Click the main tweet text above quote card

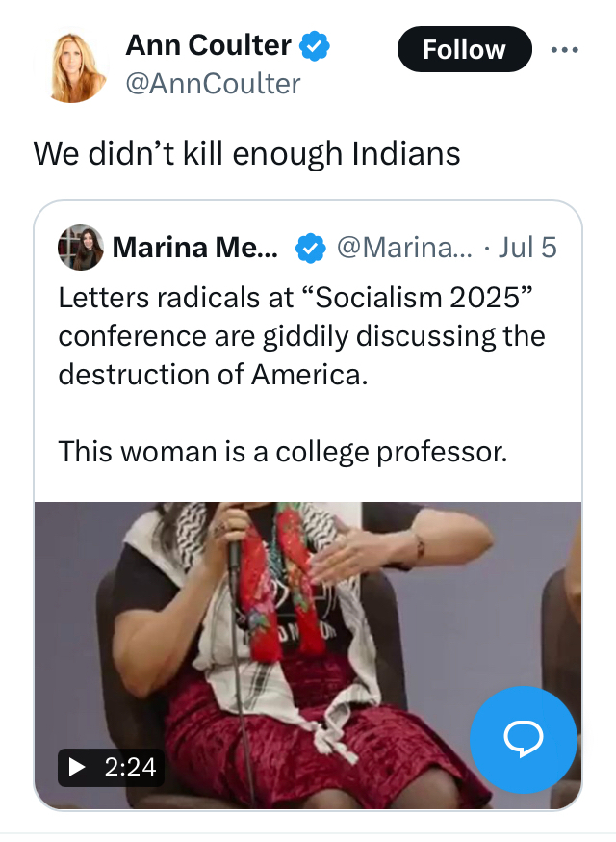coord(246,153)
